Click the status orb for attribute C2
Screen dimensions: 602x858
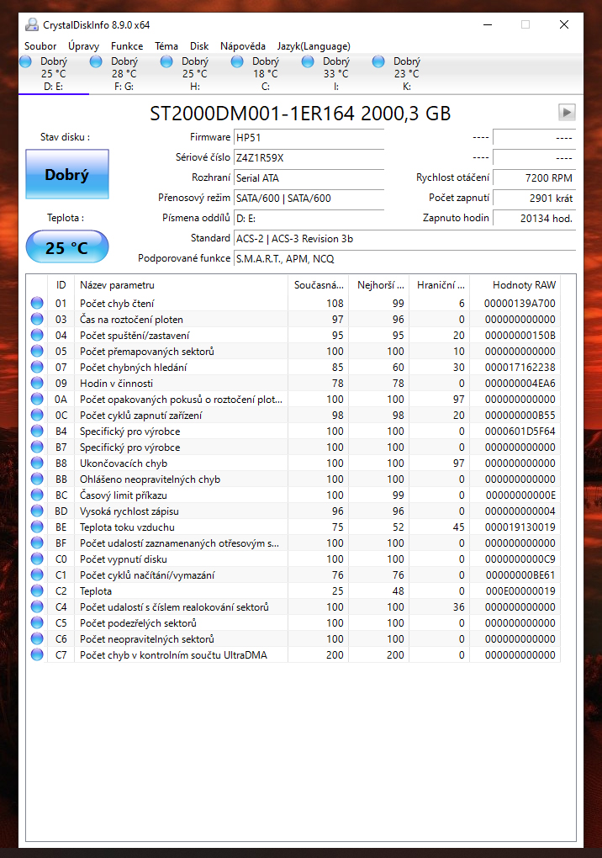[37, 591]
